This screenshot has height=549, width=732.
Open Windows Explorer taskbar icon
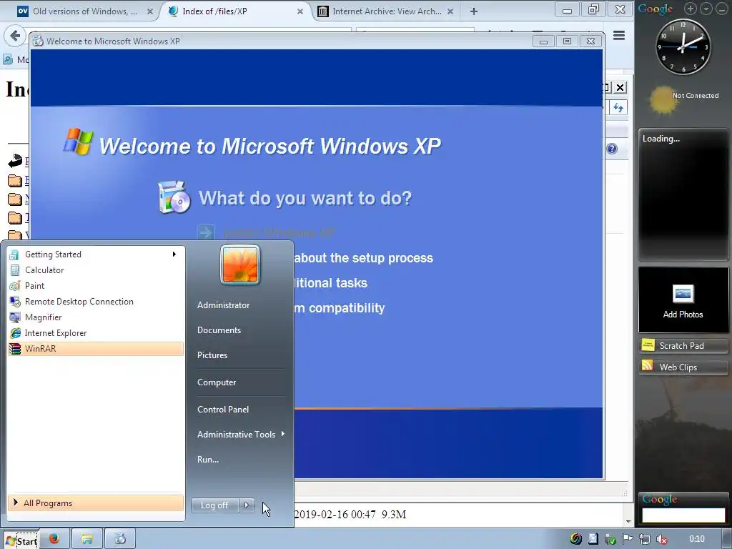pyautogui.click(x=86, y=539)
